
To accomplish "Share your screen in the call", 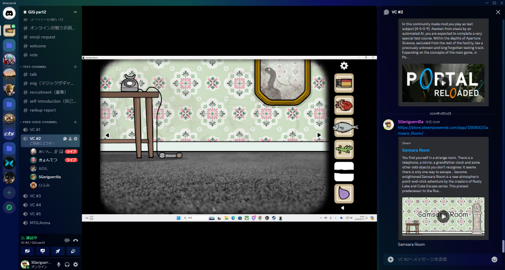I will [43, 251].
